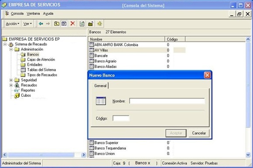Click the refresh toolbar icon
Image resolution: width=253 pixels, height=168 pixels.
click(82, 24)
